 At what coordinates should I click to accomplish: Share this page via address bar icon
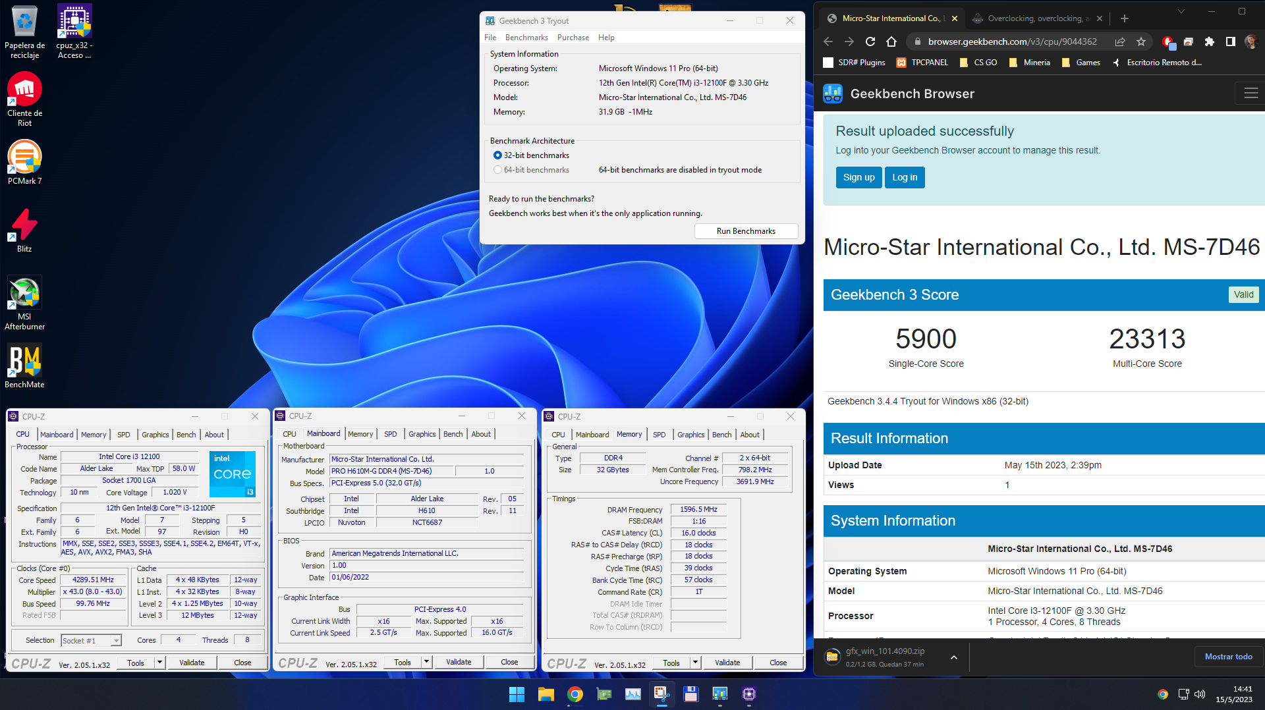click(x=1120, y=41)
